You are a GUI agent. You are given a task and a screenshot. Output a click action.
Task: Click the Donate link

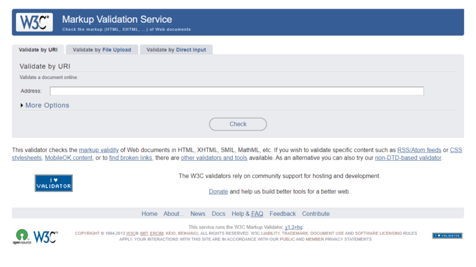tap(218, 192)
